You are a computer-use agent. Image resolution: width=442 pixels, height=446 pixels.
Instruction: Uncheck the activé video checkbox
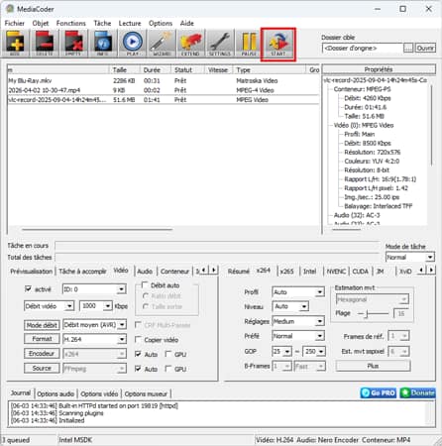[28, 288]
